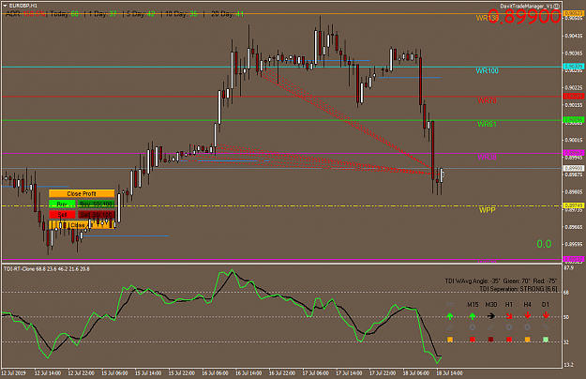Click the EURGBP,H1 chart title

[x=23, y=6]
